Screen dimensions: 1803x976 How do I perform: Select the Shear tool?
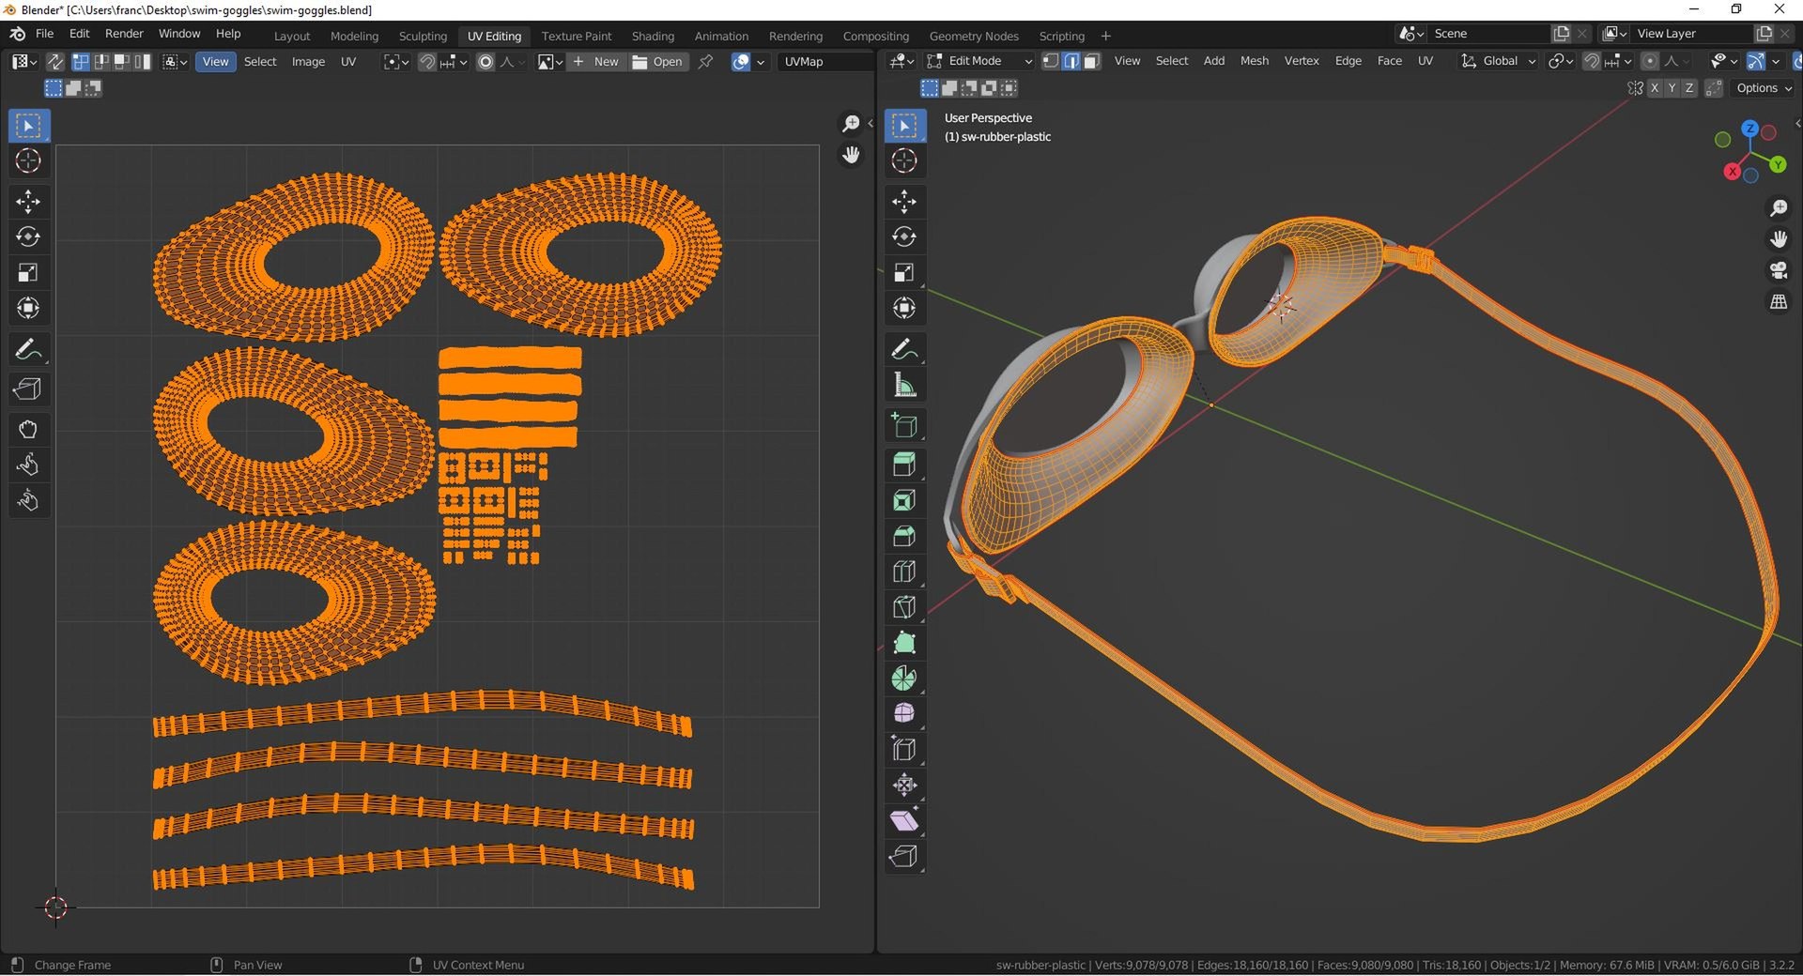click(x=904, y=821)
